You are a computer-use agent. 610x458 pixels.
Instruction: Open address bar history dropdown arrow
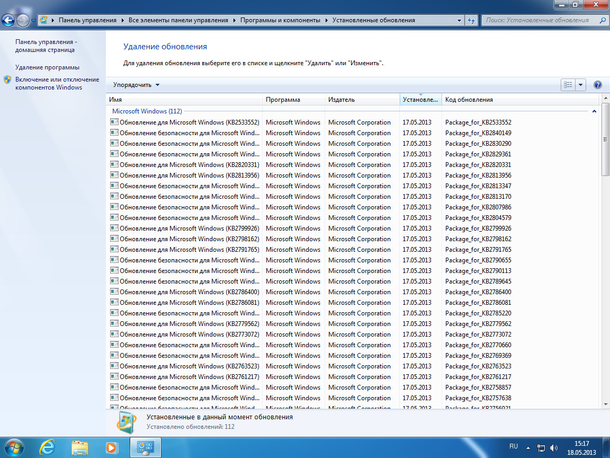pyautogui.click(x=459, y=20)
